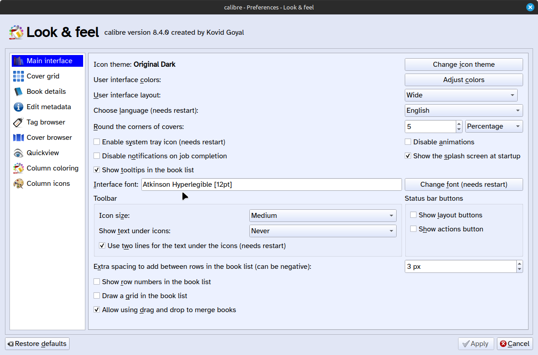Click the Cancel red cross icon
The height and width of the screenshot is (355, 538).
503,344
